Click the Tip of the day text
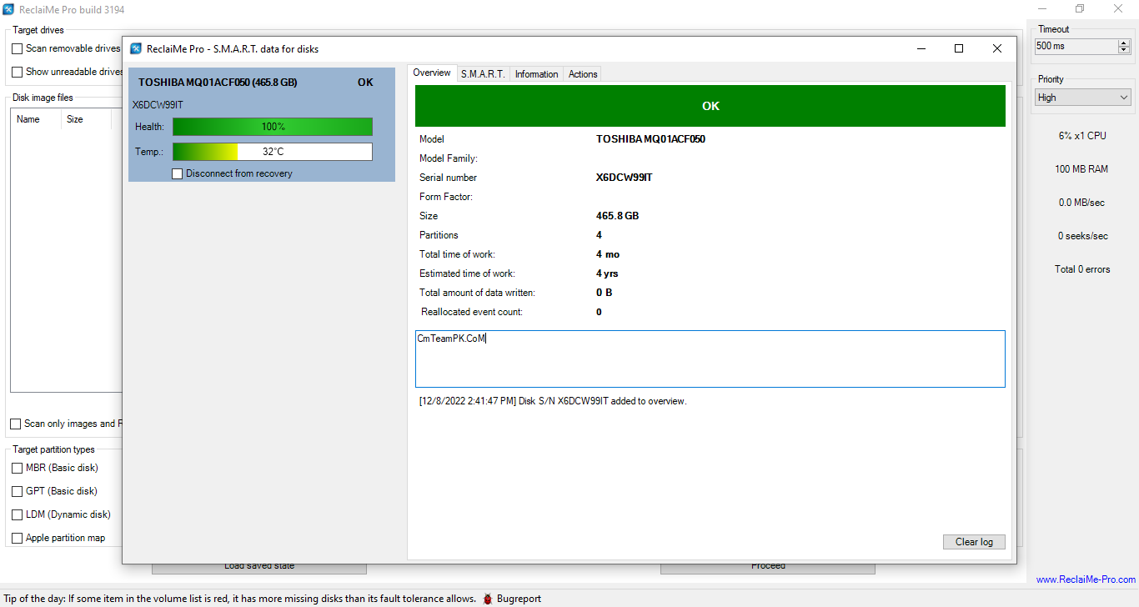This screenshot has height=607, width=1139. point(240,599)
